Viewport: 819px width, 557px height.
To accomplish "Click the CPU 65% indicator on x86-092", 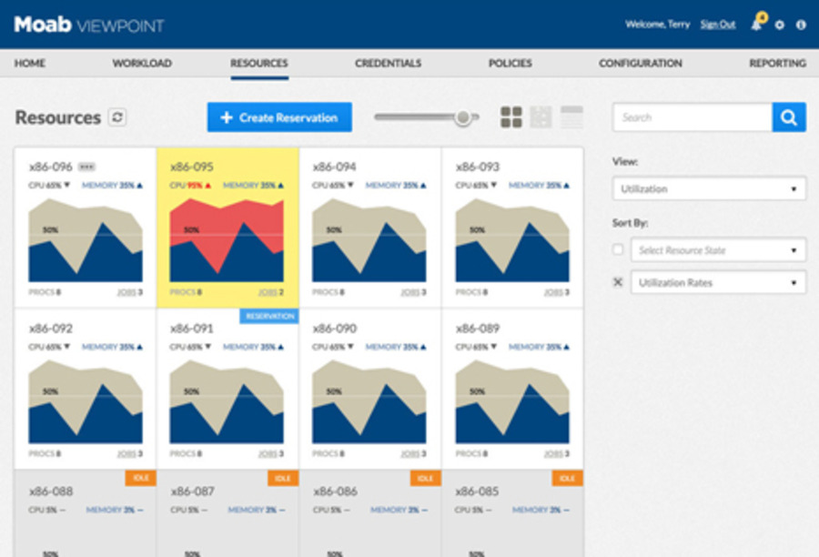I will click(49, 347).
